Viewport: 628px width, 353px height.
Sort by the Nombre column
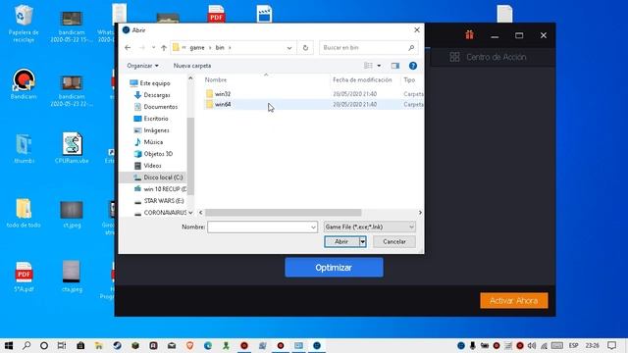click(x=216, y=80)
